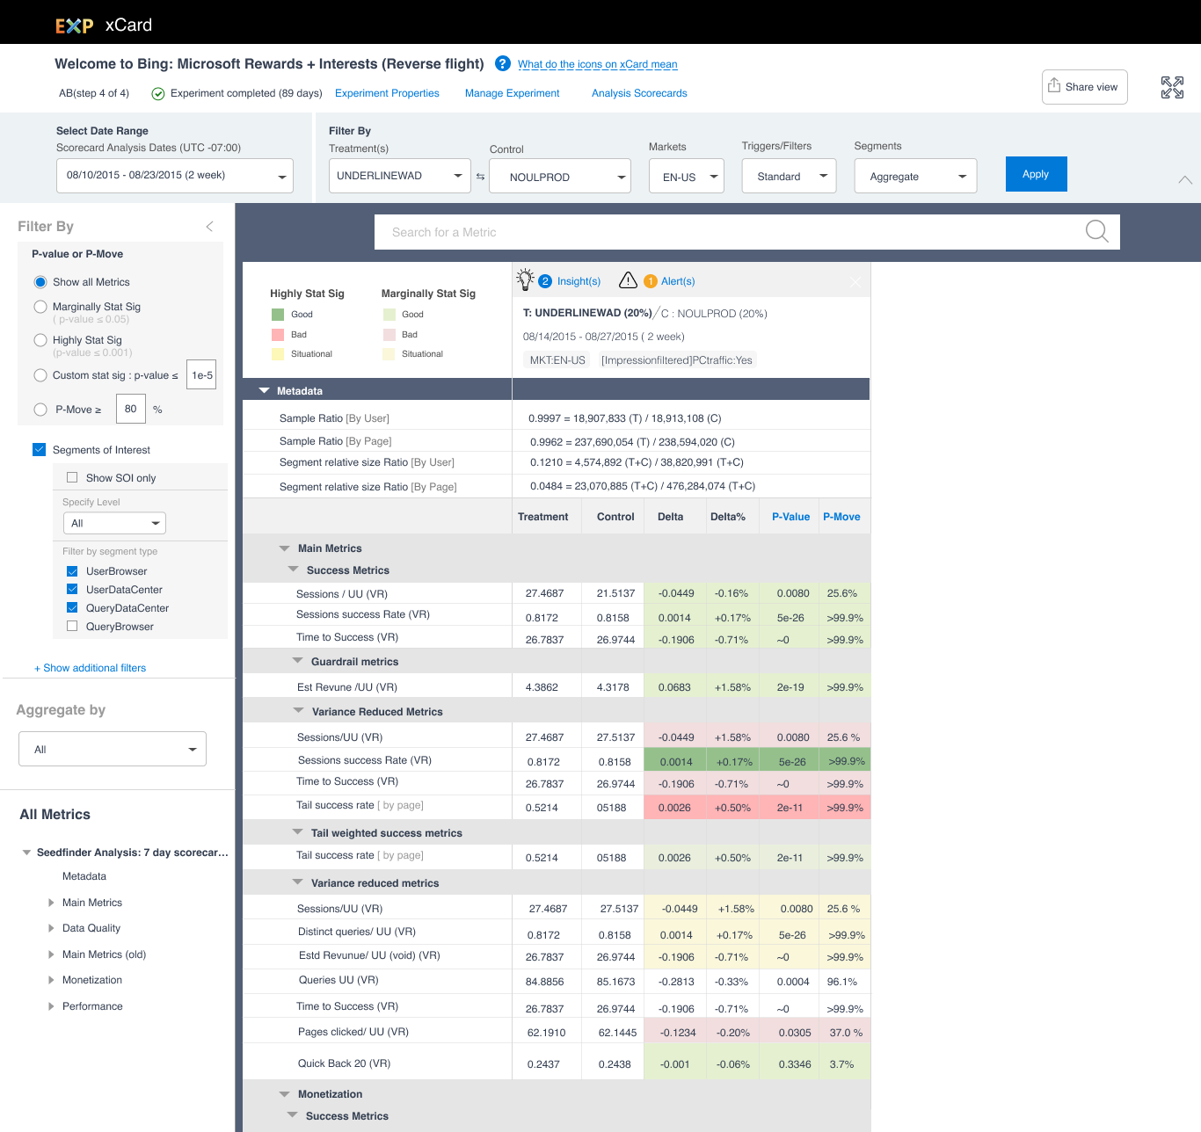Select Highly Stat Sig radio option

pos(40,340)
